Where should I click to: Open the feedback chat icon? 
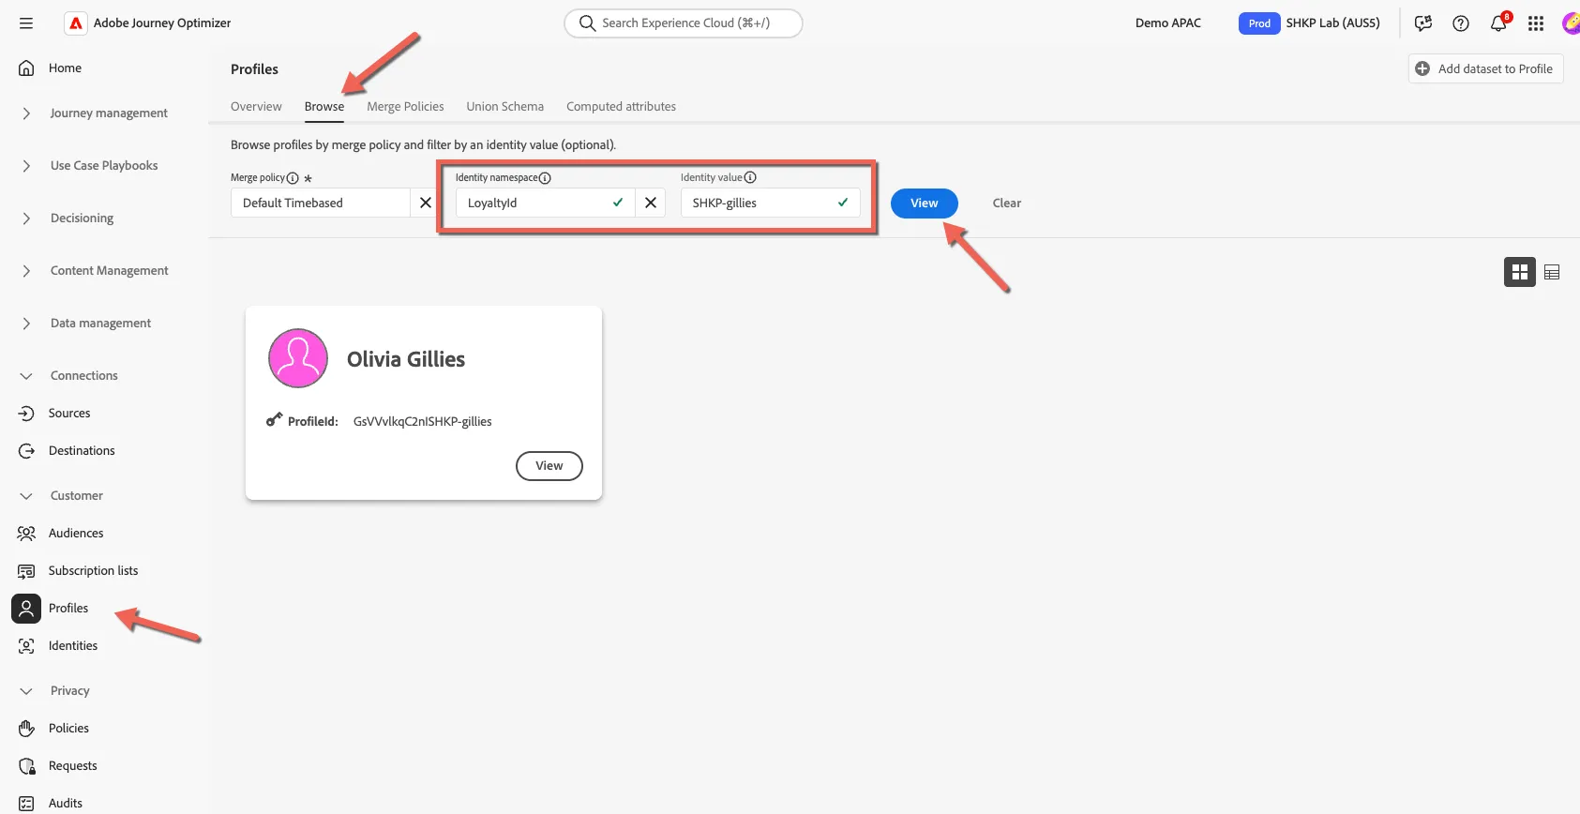(1423, 23)
